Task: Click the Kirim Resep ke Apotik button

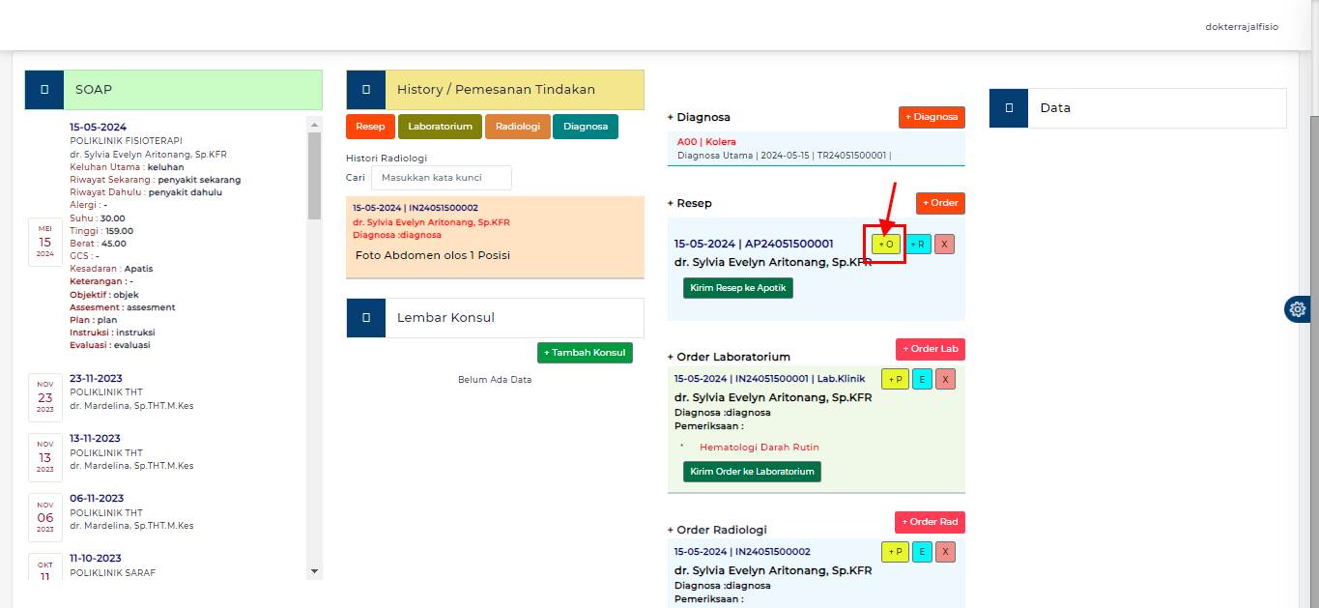Action: [x=737, y=287]
